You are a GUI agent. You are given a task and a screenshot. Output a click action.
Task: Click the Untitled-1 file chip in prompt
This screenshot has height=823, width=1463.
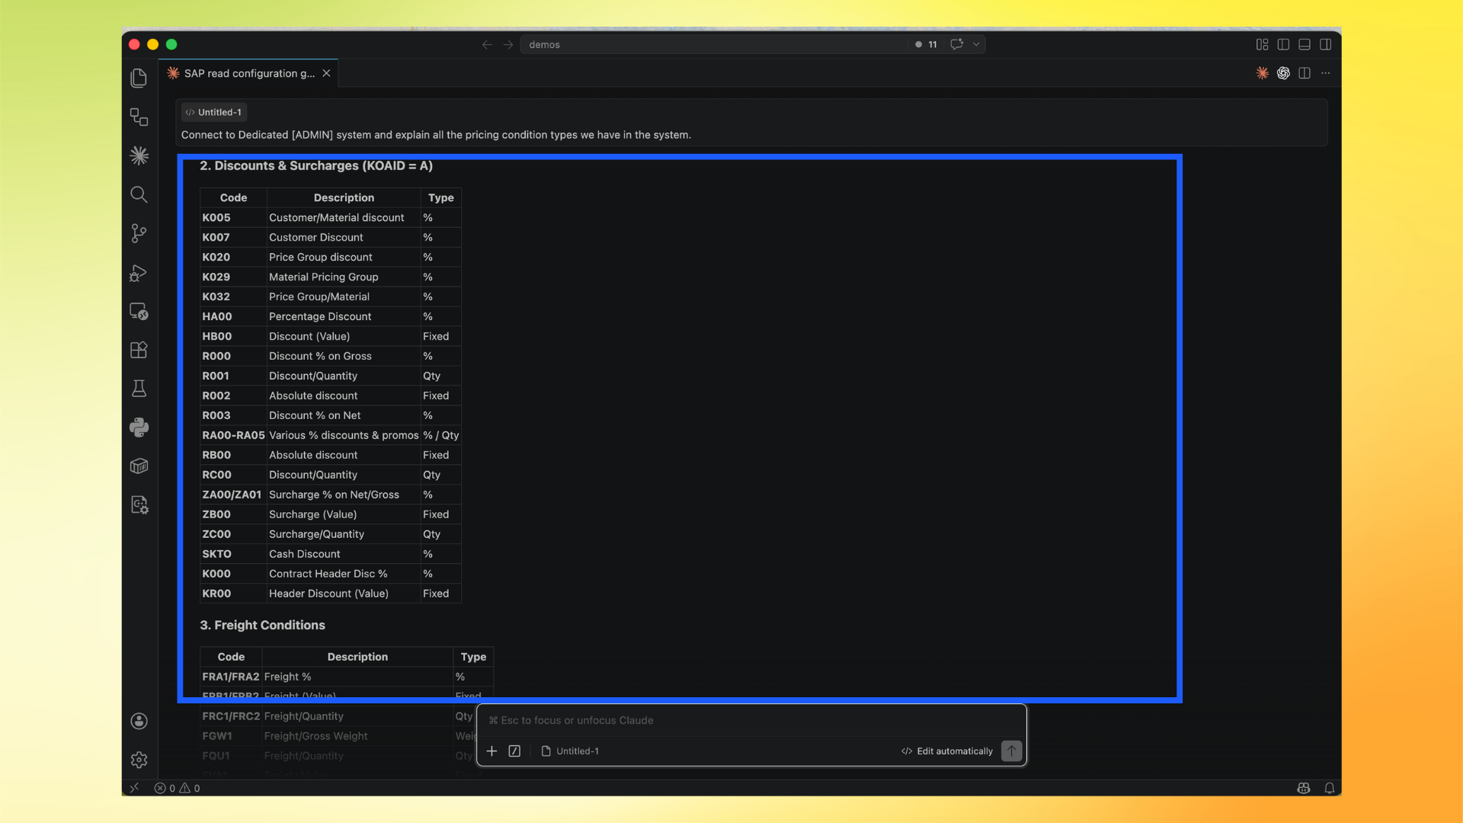[x=214, y=112]
